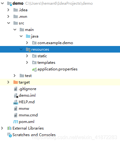
Task: Click the .gitignore file icon
Action: pos(16,89)
